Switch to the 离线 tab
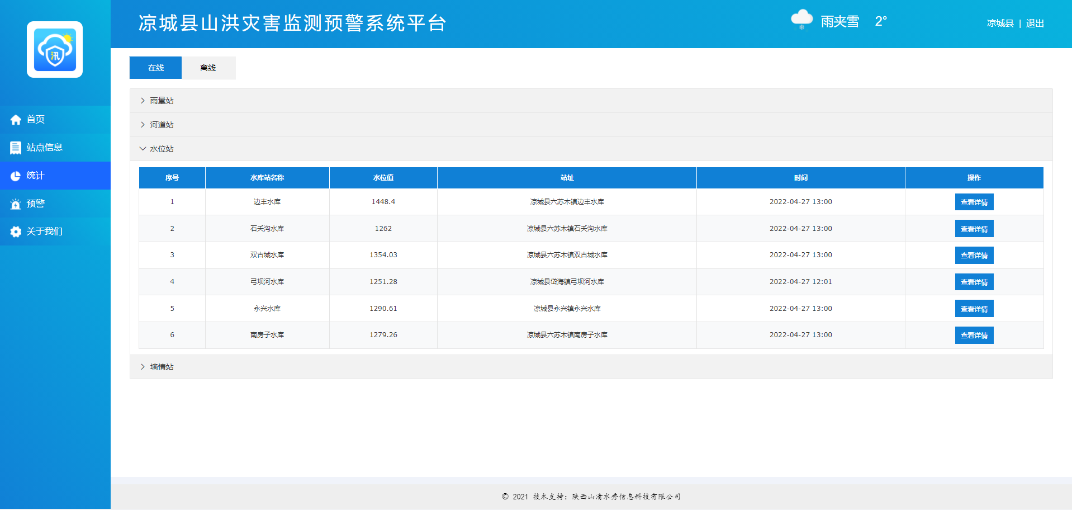 [208, 68]
